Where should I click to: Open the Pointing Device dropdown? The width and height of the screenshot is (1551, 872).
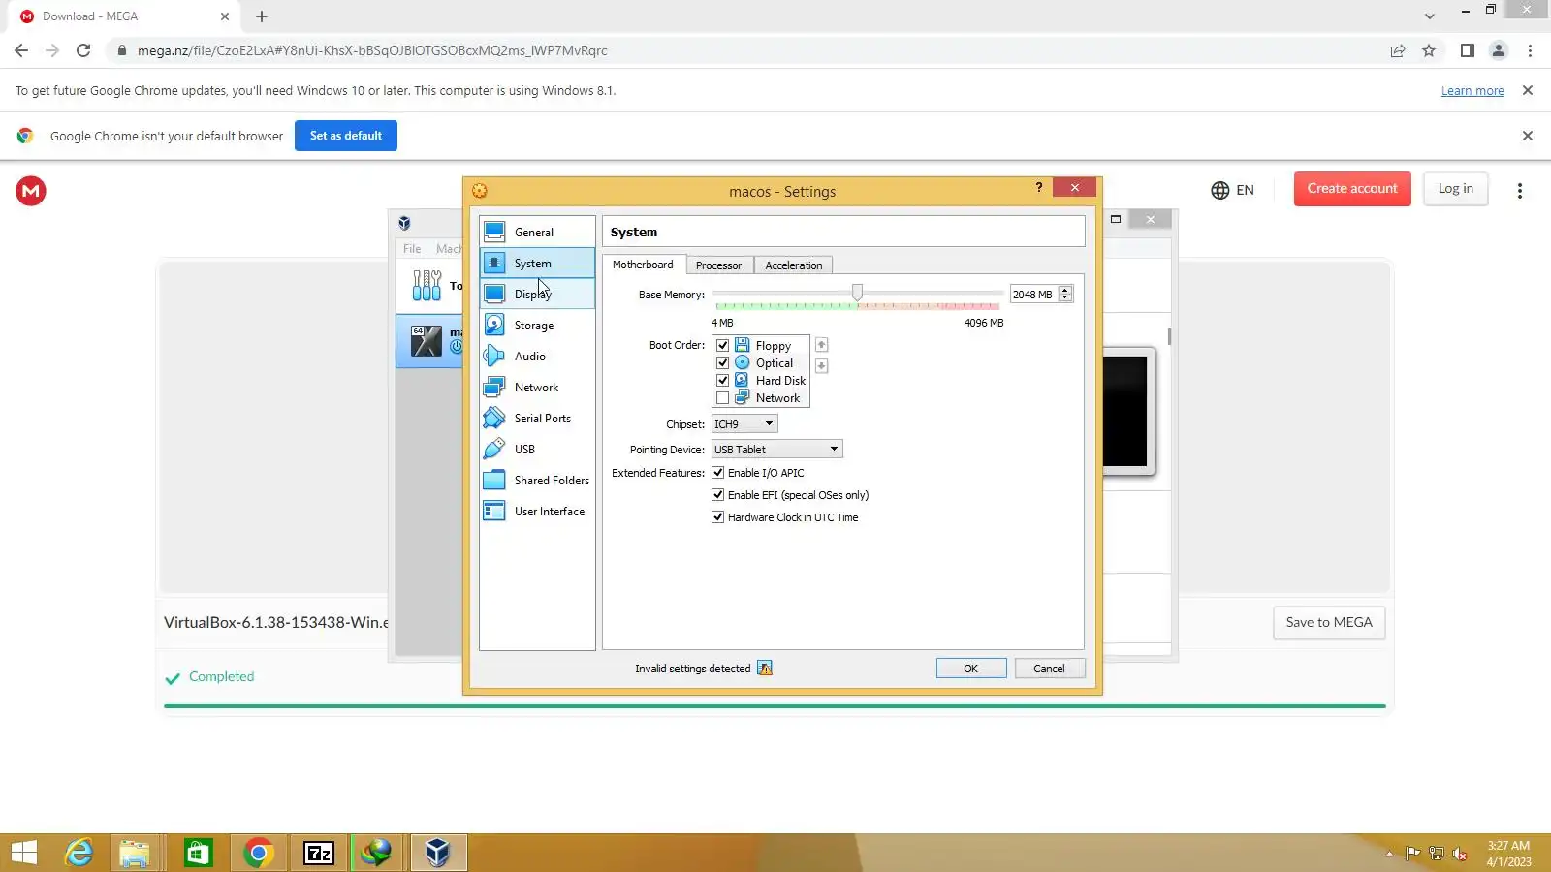(777, 449)
